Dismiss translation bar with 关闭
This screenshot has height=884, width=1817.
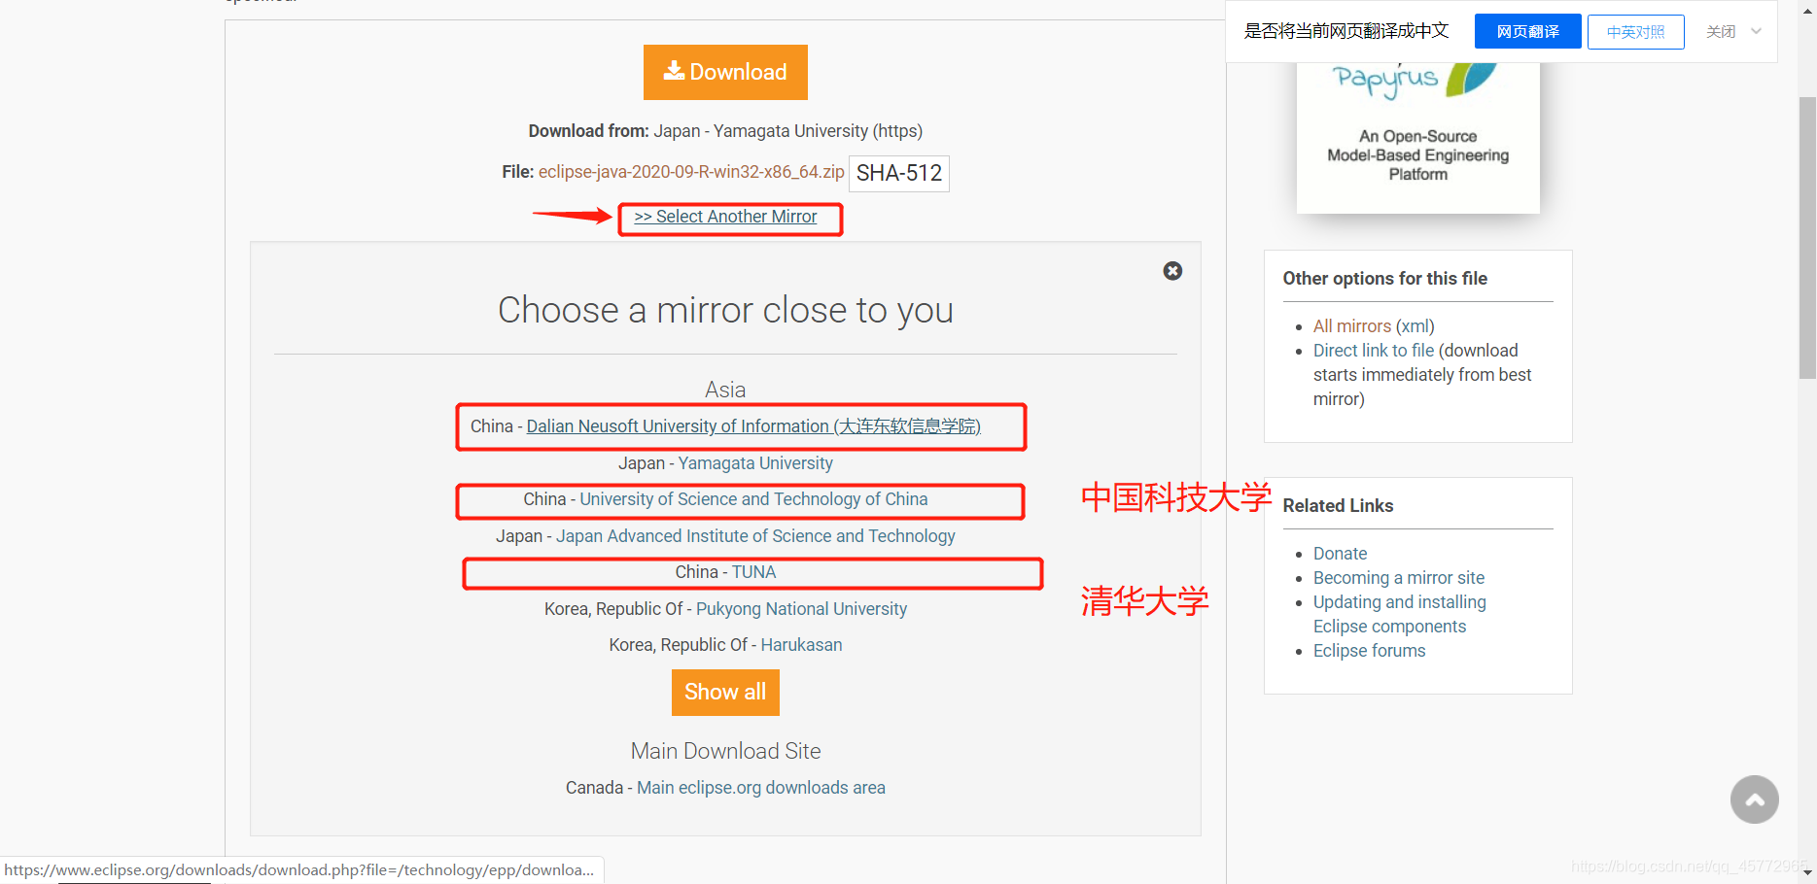coord(1720,32)
